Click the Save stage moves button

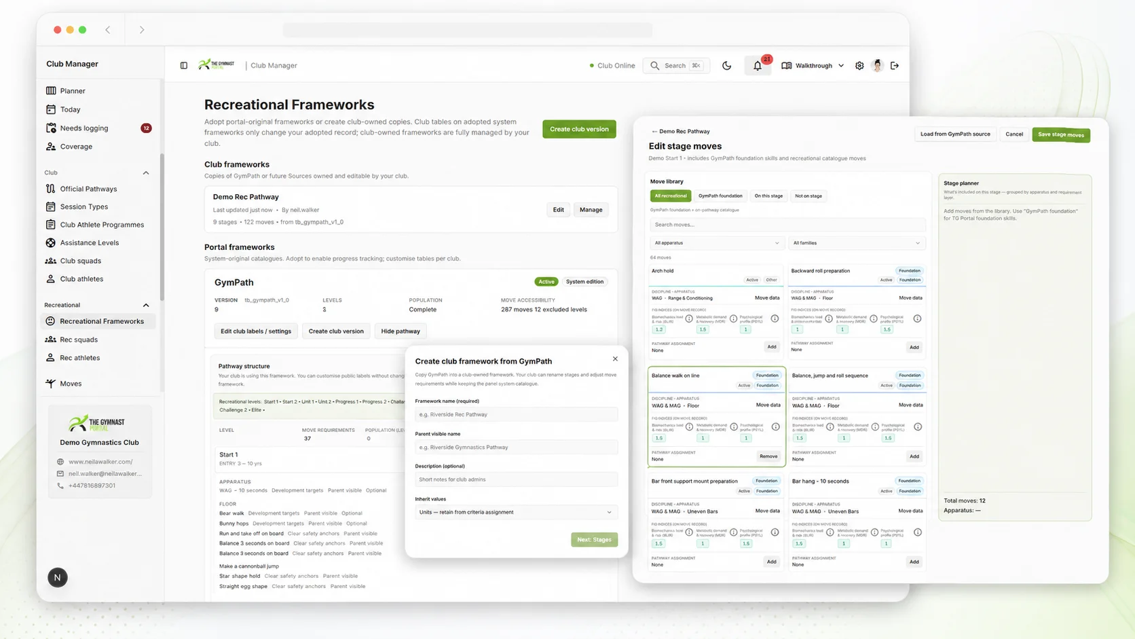click(x=1061, y=134)
